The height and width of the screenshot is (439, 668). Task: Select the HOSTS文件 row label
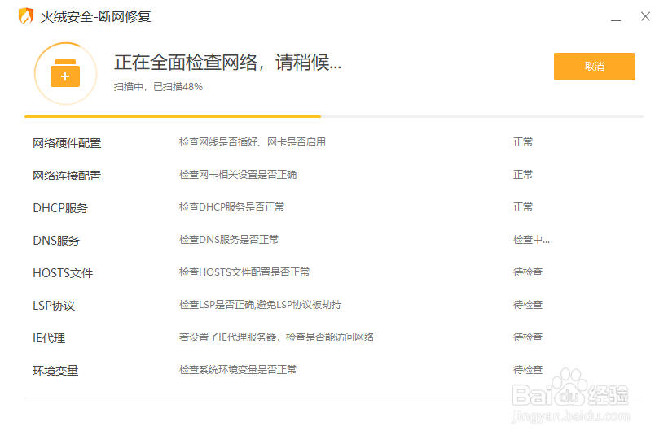pyautogui.click(x=63, y=273)
